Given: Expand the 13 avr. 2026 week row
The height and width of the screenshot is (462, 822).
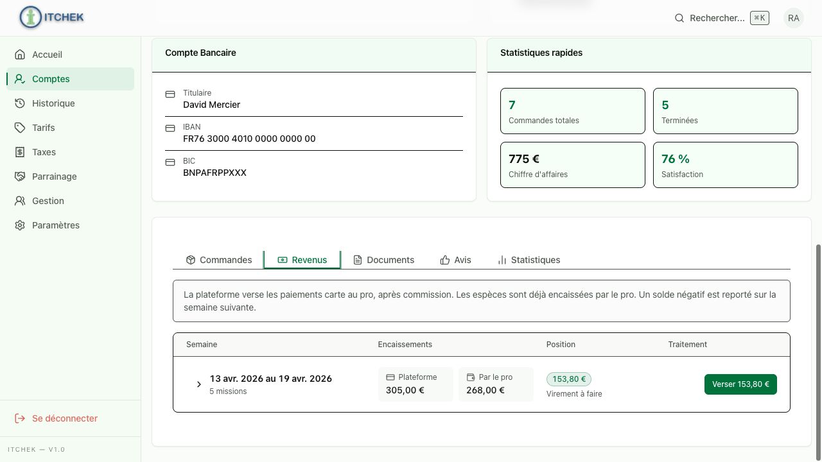Looking at the screenshot, I should (x=199, y=384).
